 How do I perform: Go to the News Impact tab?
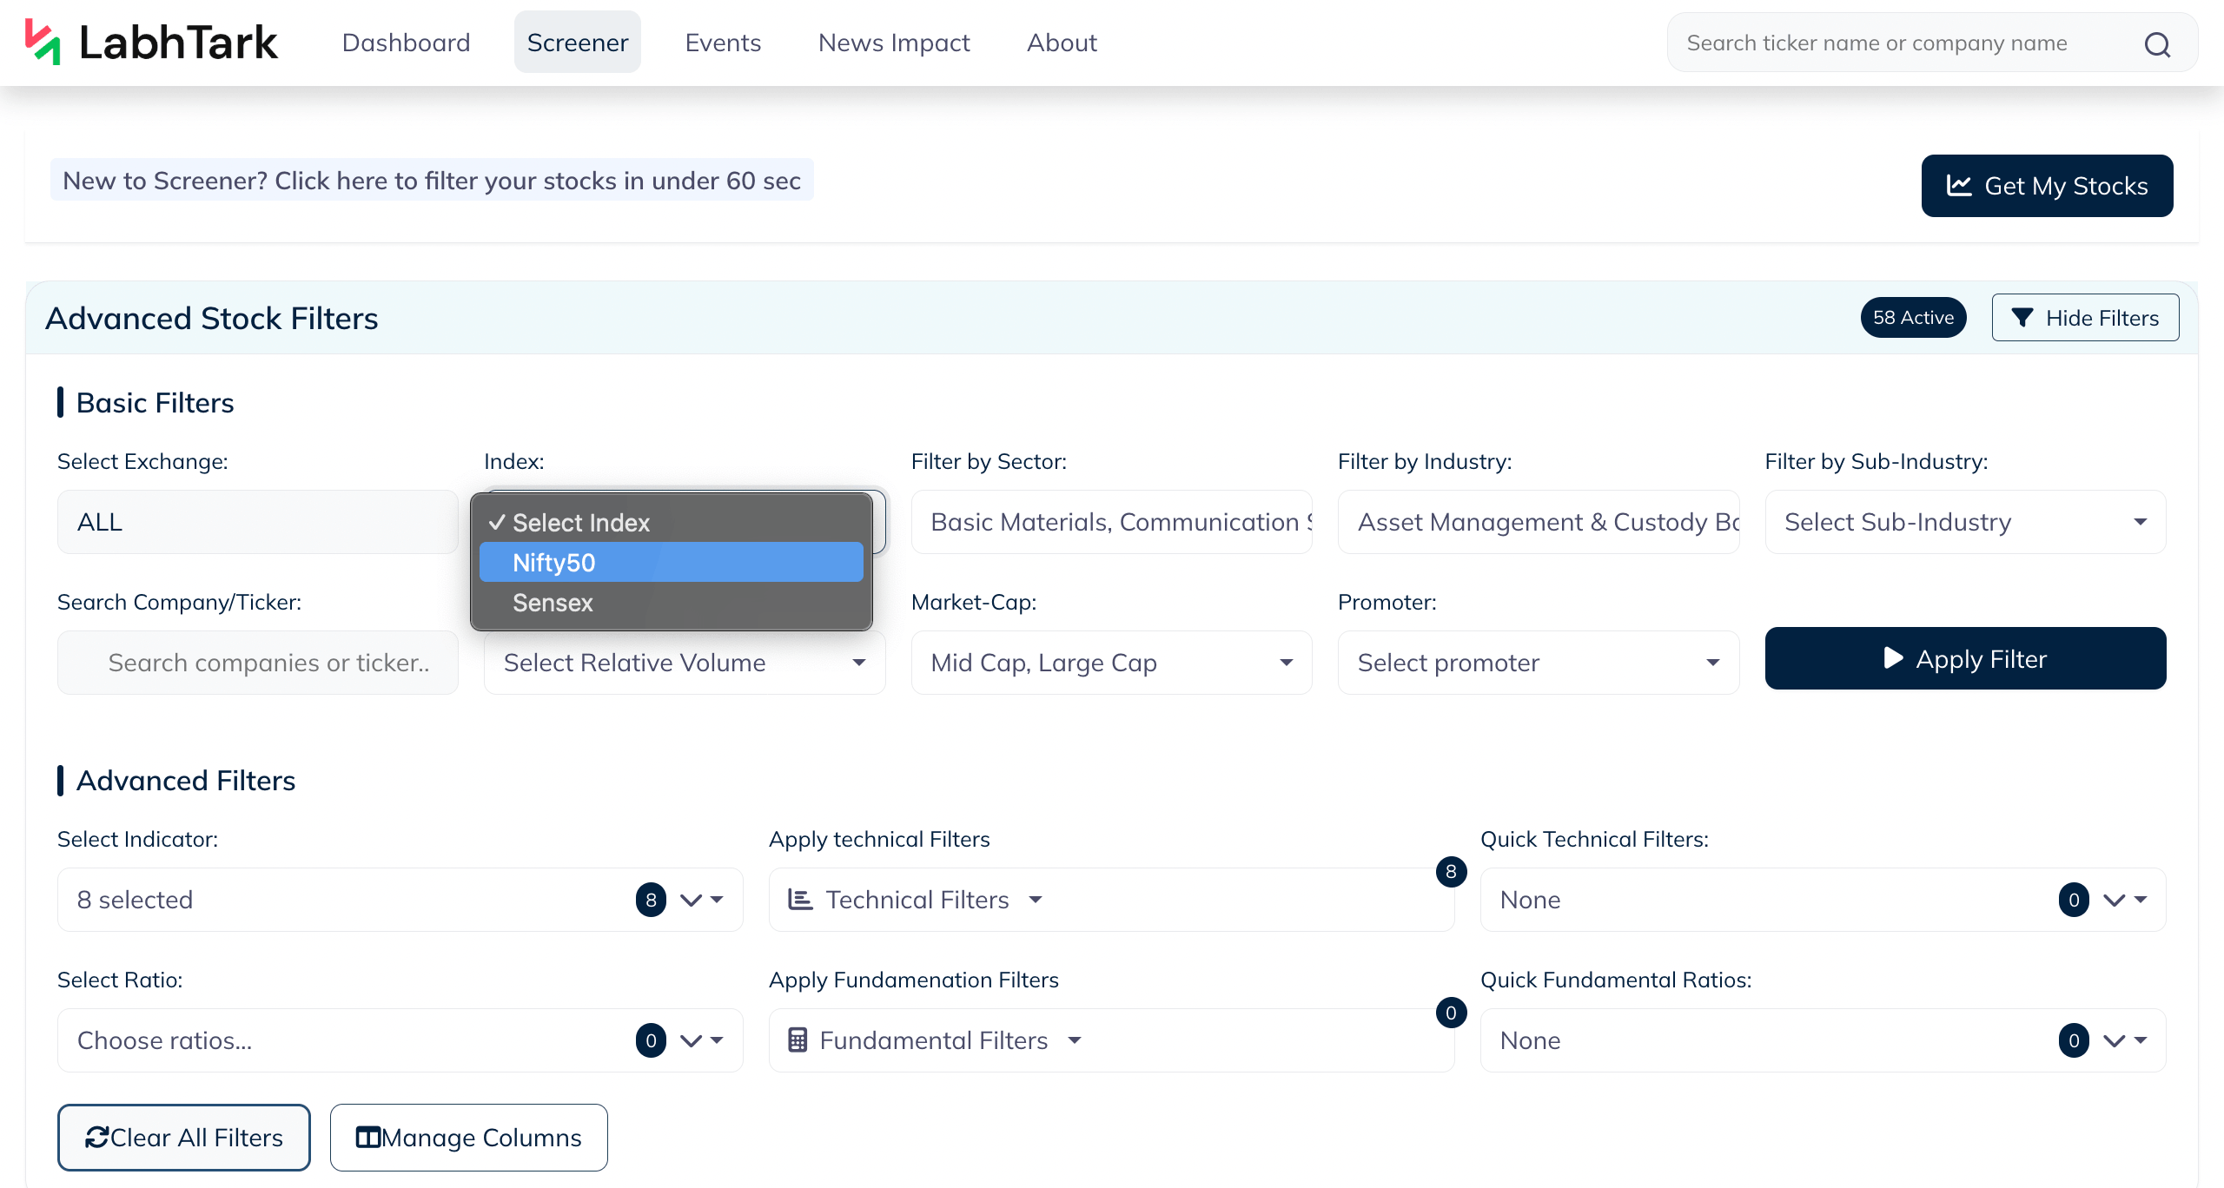(894, 43)
